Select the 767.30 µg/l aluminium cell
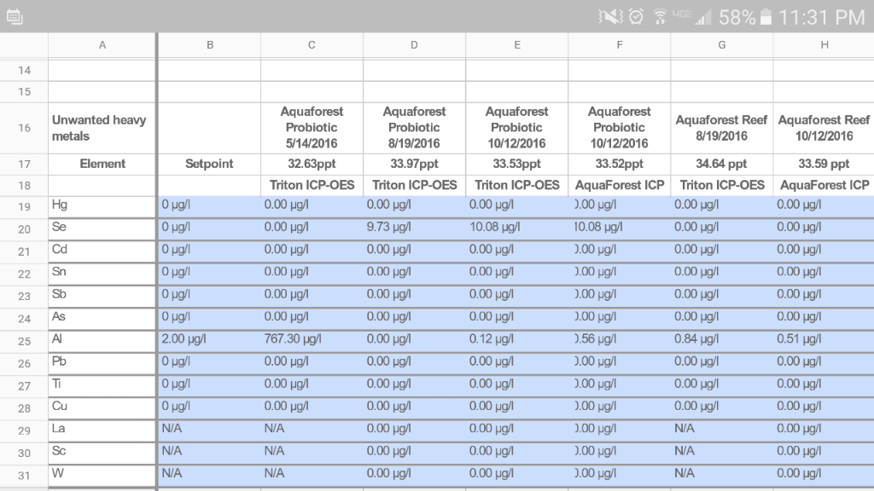The image size is (874, 491). (312, 339)
